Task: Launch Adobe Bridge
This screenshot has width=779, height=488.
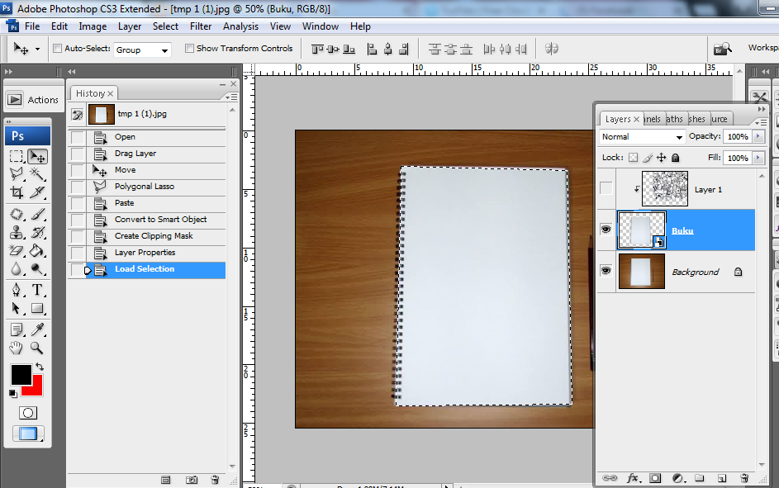Action: pos(722,49)
